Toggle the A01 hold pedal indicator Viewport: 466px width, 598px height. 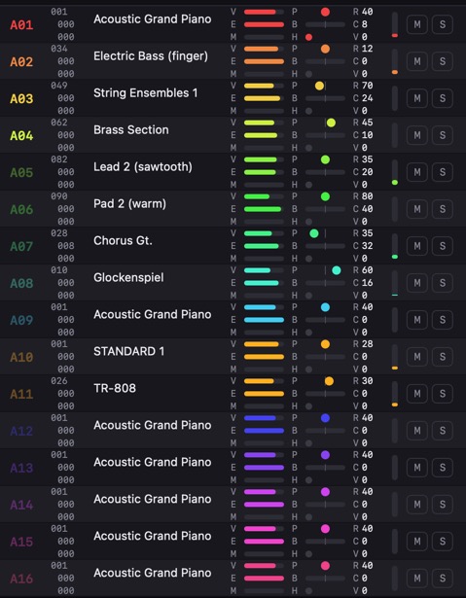tap(308, 37)
